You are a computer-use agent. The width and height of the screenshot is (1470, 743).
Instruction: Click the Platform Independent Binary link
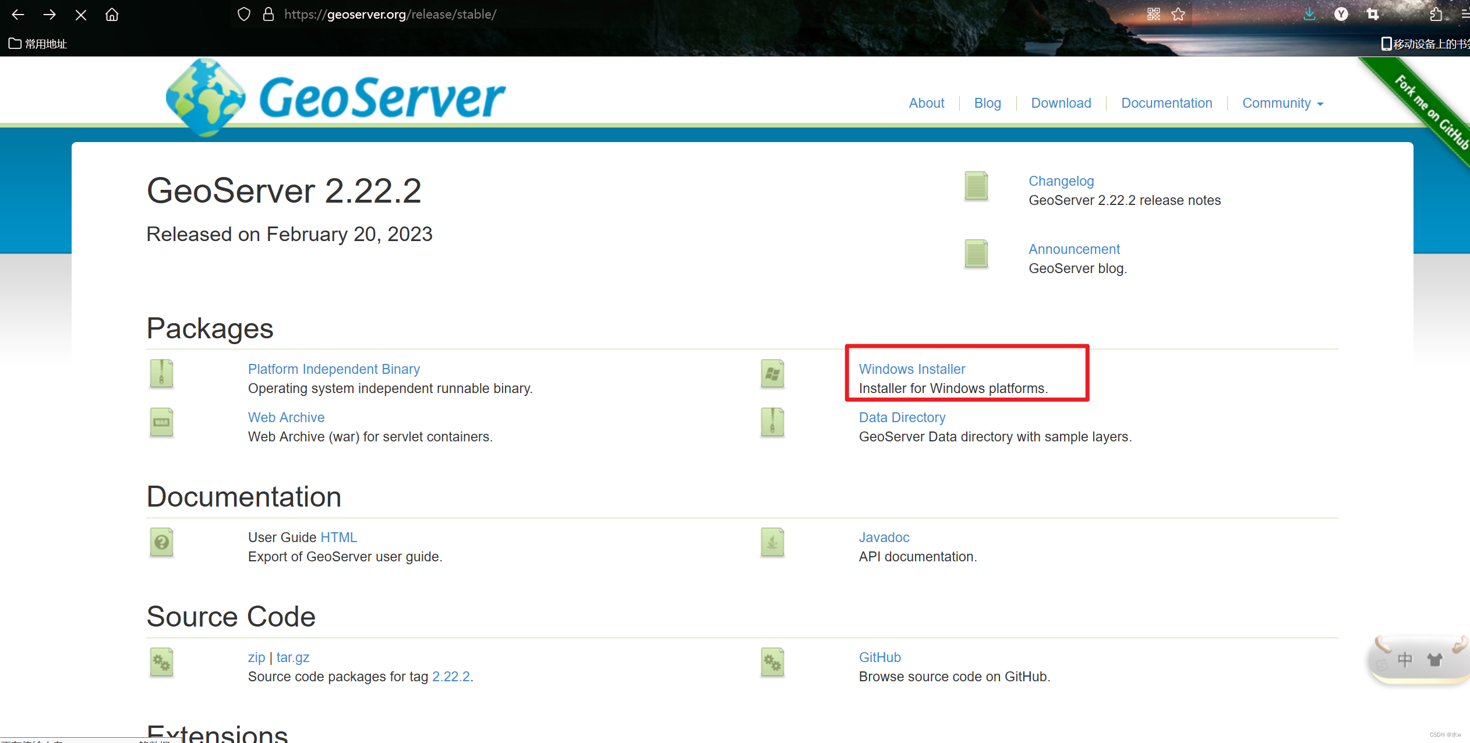pyautogui.click(x=333, y=369)
